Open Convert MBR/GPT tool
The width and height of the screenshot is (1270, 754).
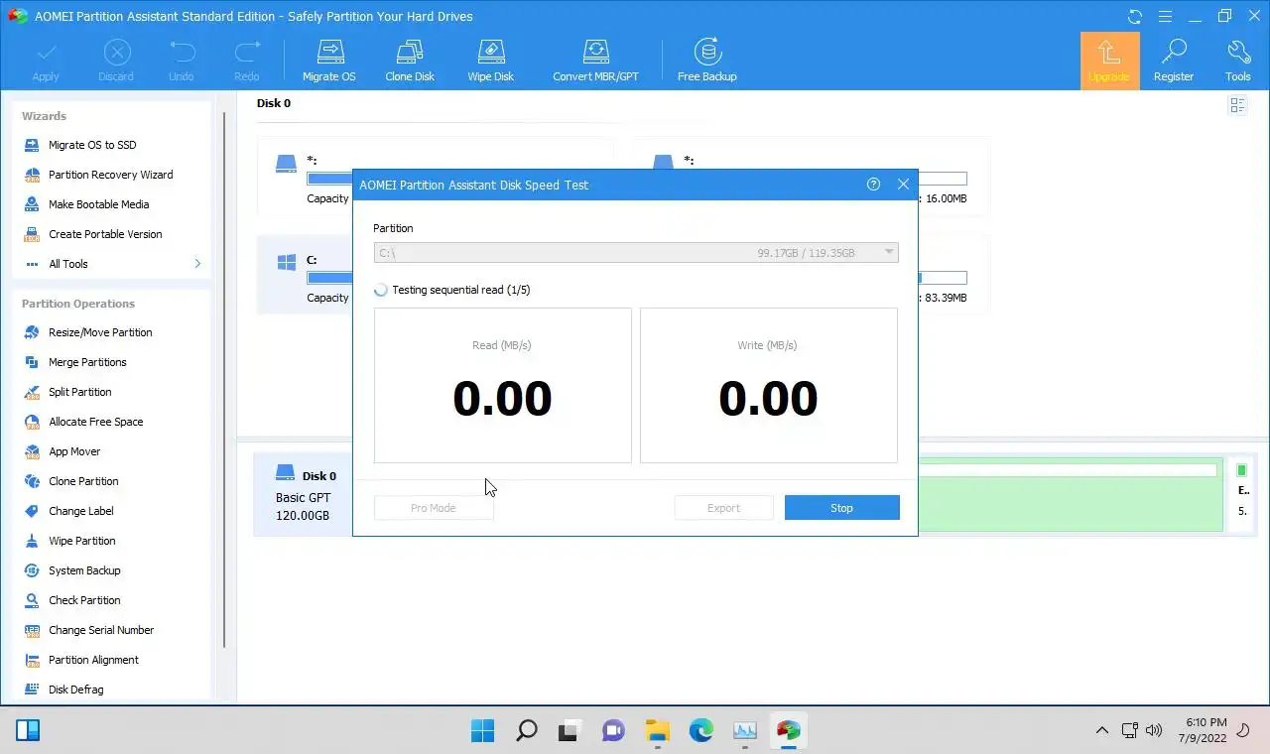[x=595, y=61]
